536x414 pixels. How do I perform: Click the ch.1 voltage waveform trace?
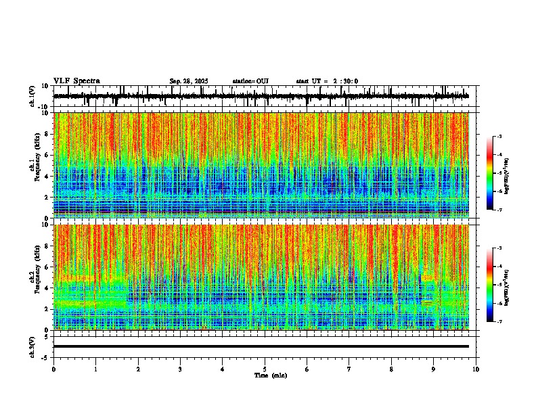[261, 96]
